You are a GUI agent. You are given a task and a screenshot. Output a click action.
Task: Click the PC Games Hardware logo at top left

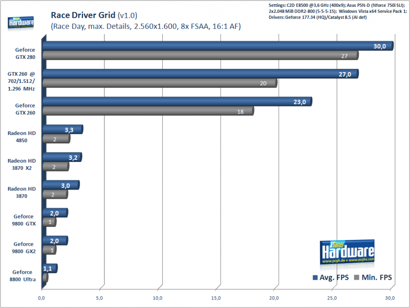coord(20,23)
